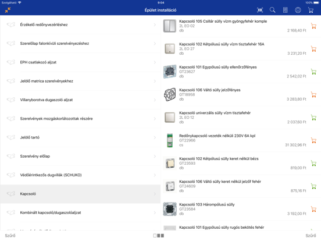The width and height of the screenshot is (321, 241).
Task: Expand Érzékelő redőnyvezérléshez chevron
Action: click(155, 25)
